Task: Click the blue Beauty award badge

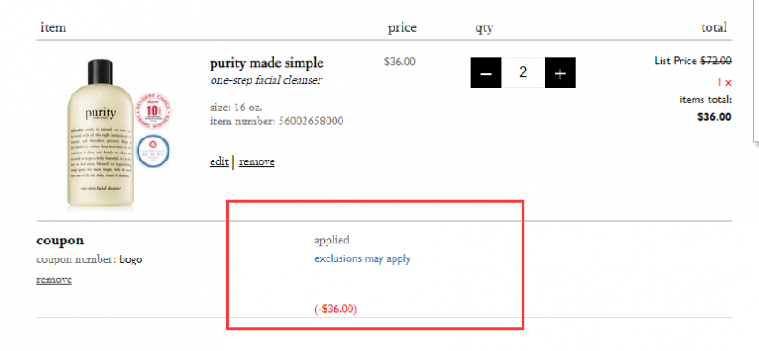Action: point(153,151)
